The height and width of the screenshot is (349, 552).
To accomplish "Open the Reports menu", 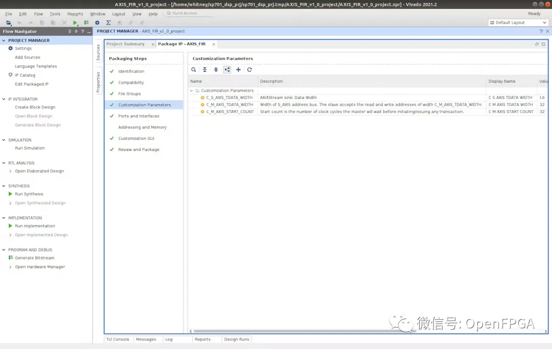I will [x=75, y=14].
